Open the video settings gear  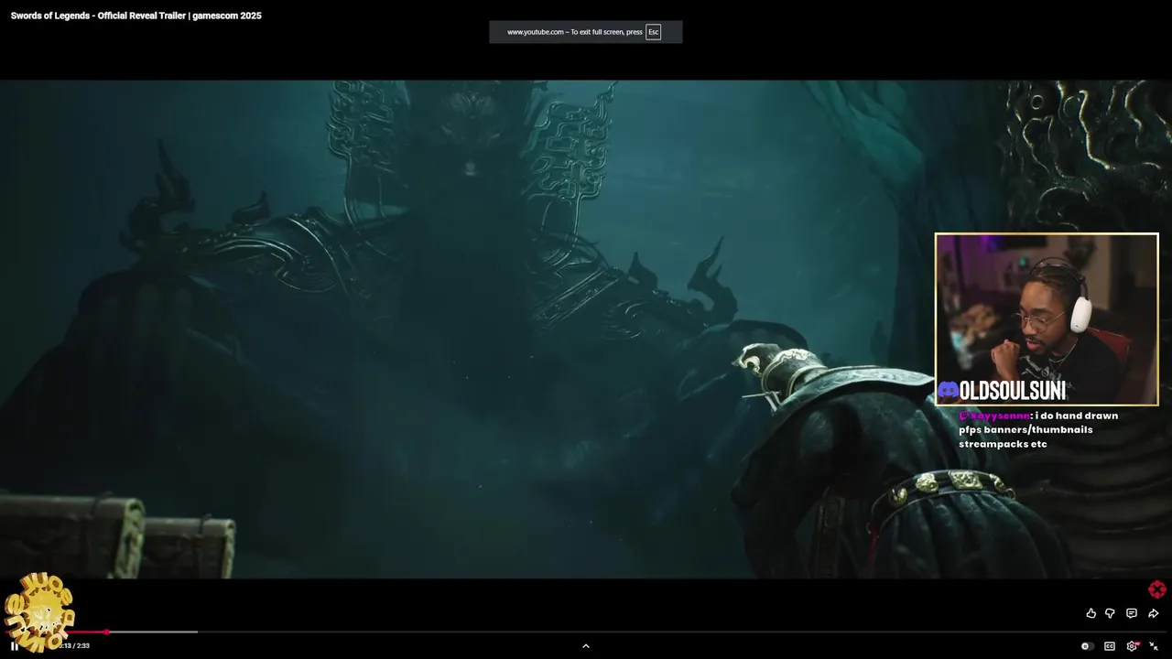click(x=1133, y=646)
